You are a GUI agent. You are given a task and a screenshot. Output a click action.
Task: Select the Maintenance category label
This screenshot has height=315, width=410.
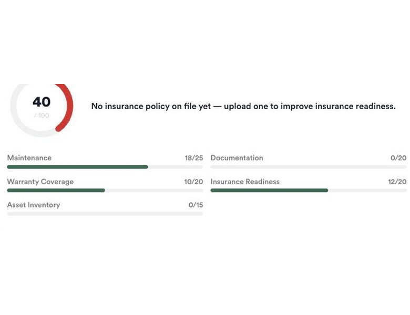(x=29, y=157)
